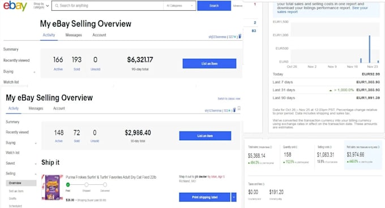The height and width of the screenshot is (208, 385).
Task: Open the Advanced search link
Action: tap(237, 6)
